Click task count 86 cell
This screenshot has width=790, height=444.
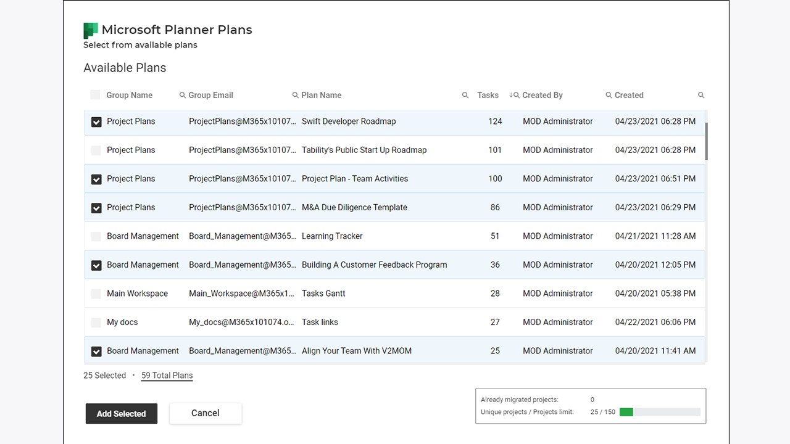[495, 207]
